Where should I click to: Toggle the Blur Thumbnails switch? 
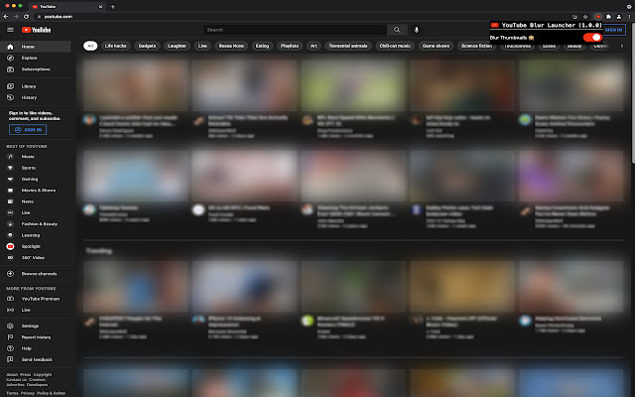pos(592,38)
